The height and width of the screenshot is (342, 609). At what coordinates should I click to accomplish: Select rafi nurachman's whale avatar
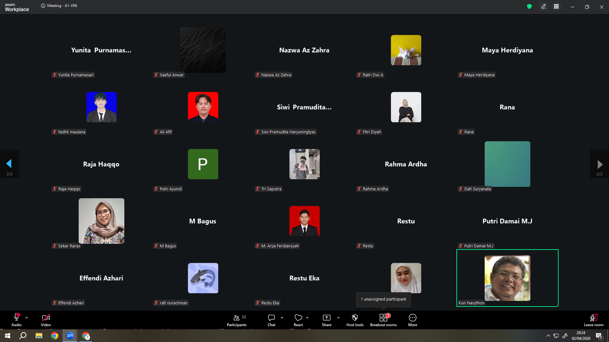click(x=203, y=278)
